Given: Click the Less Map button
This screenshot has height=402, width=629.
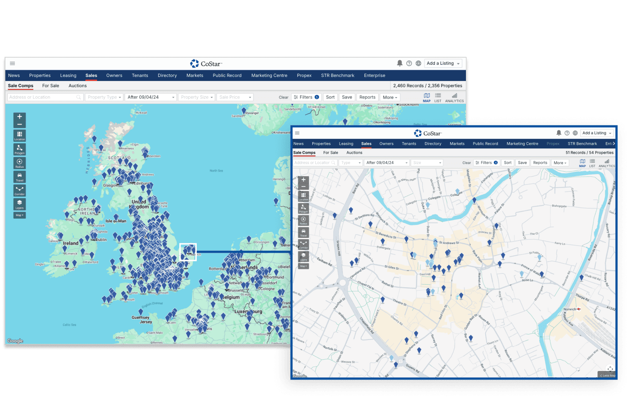Looking at the screenshot, I should (607, 375).
